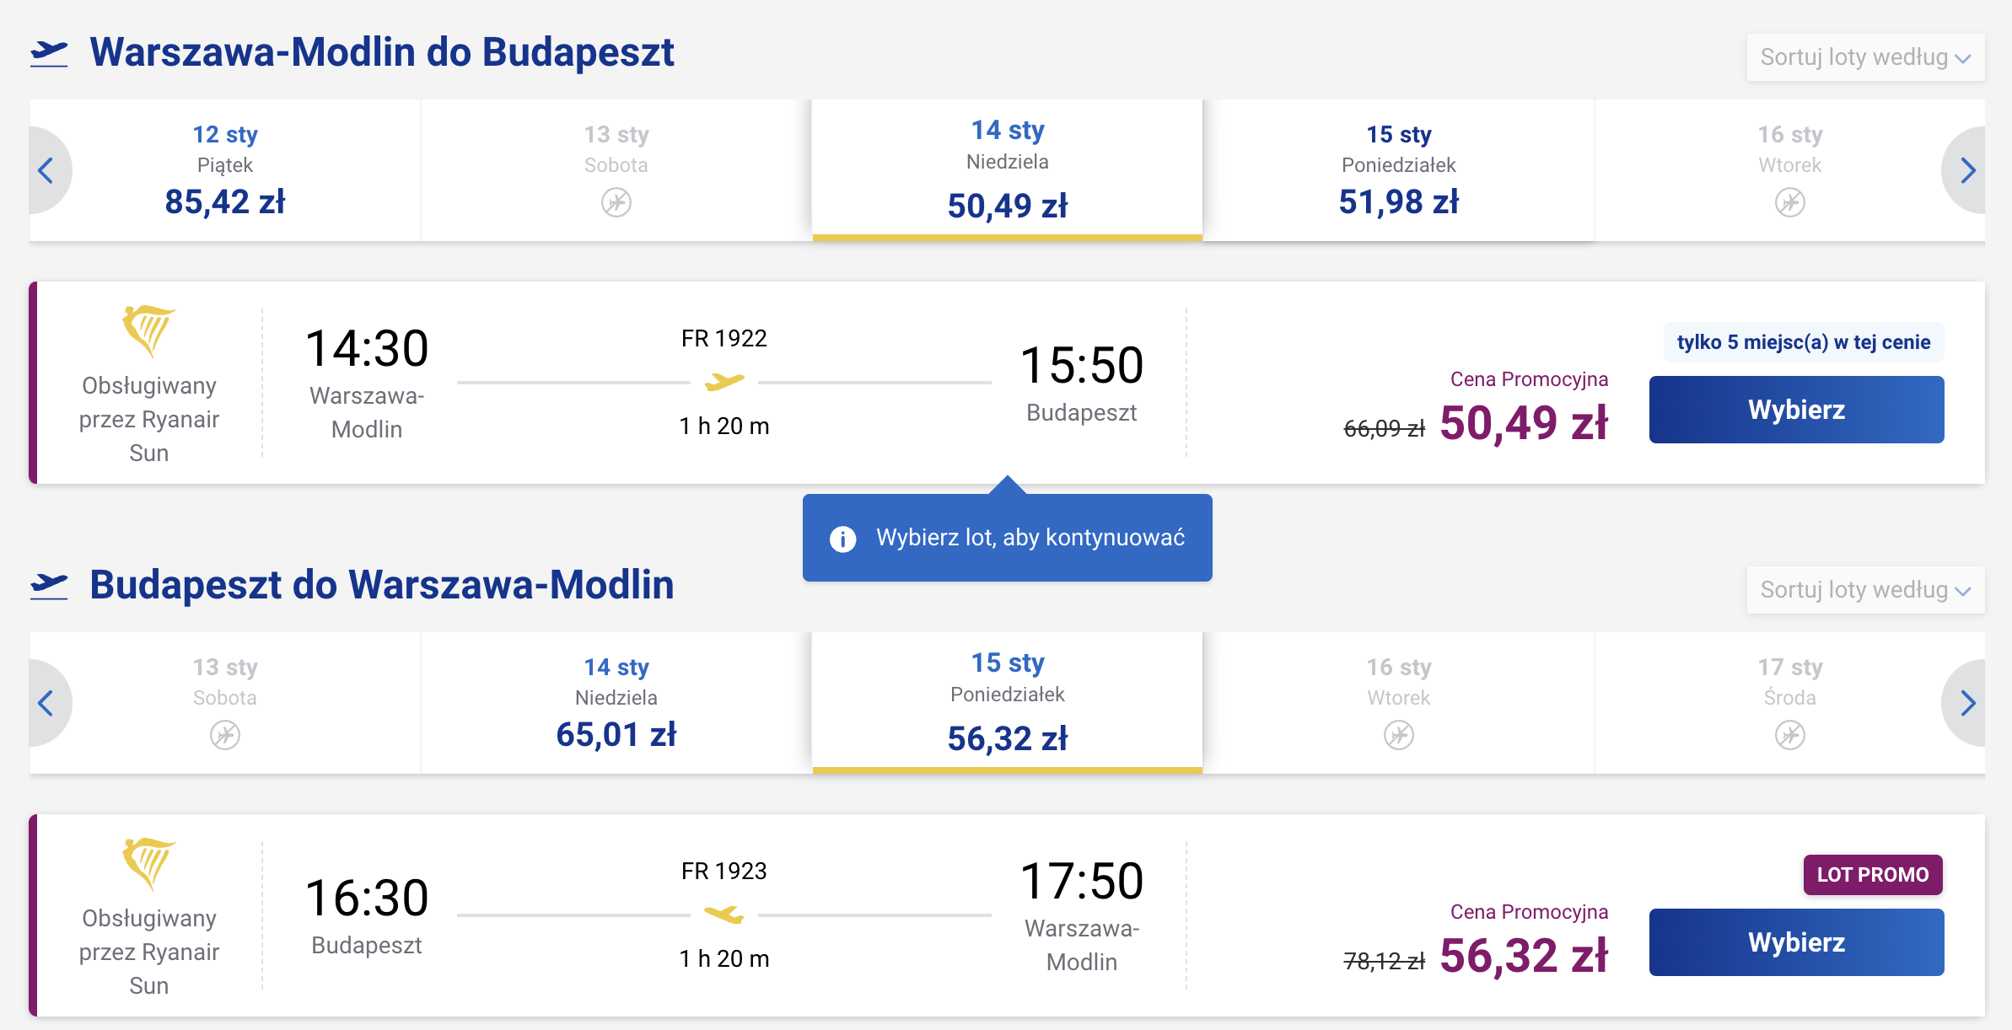Click Wybierz for the 16:30 Budapeszt flight
This screenshot has height=1030, width=2012.
pos(1796,942)
